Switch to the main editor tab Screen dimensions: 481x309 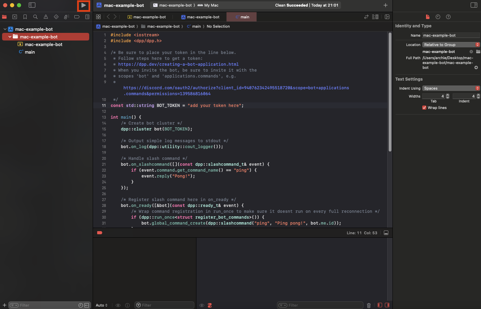[x=242, y=17]
